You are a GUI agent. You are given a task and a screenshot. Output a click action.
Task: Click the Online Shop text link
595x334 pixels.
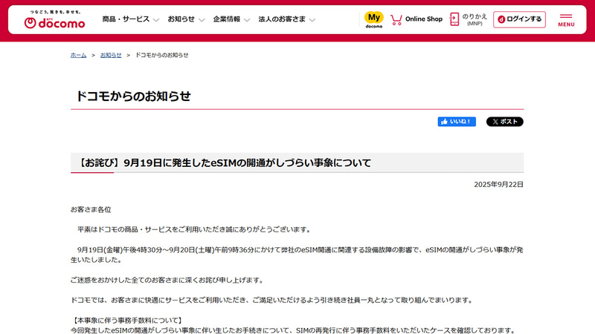click(424, 19)
